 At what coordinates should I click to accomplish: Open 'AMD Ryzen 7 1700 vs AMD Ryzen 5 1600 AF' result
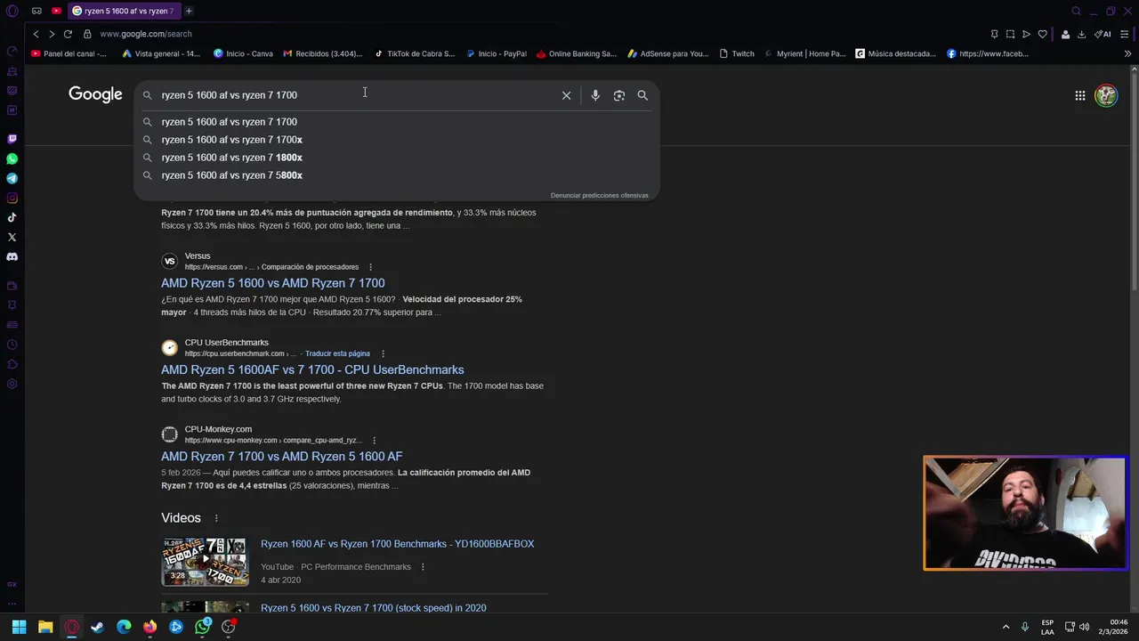click(281, 456)
